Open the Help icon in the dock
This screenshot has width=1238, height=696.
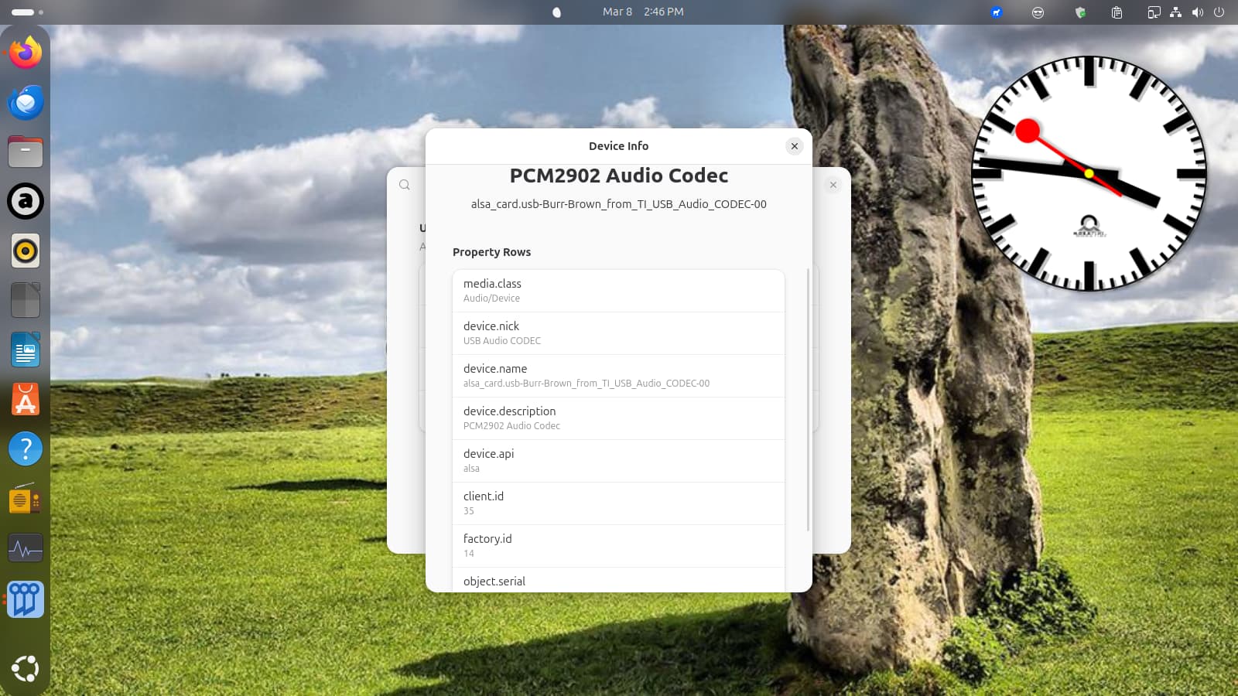pyautogui.click(x=26, y=449)
